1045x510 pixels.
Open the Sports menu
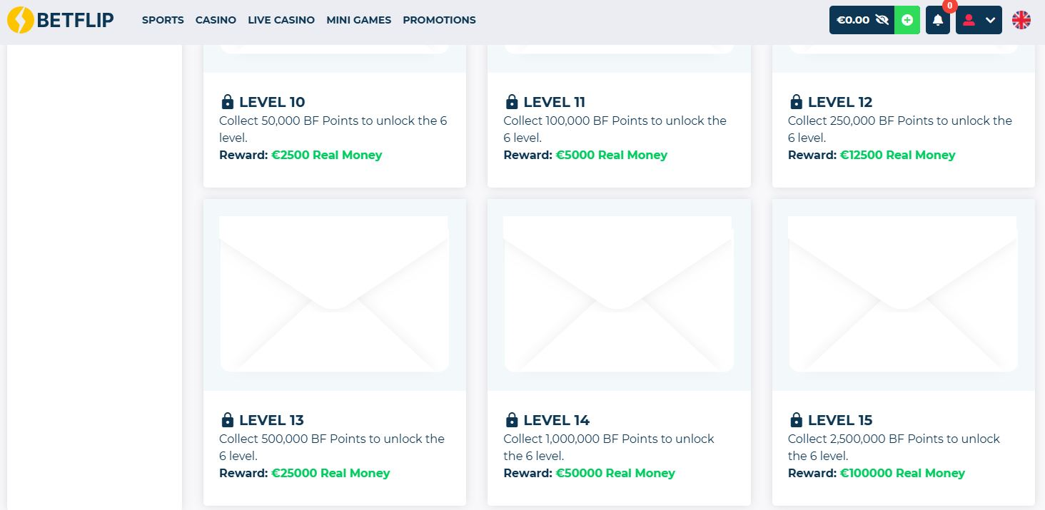(x=163, y=20)
